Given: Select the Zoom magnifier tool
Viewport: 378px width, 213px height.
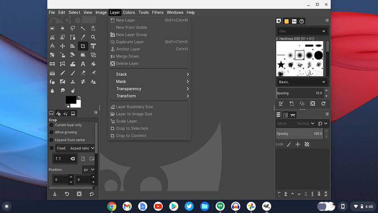Looking at the screenshot, I should click(93, 37).
